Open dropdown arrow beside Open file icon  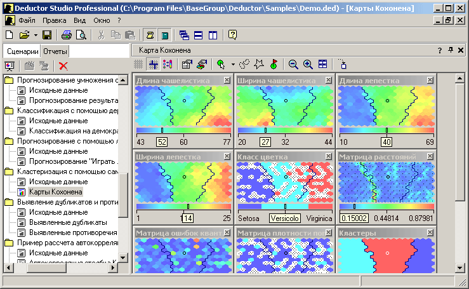[36, 34]
